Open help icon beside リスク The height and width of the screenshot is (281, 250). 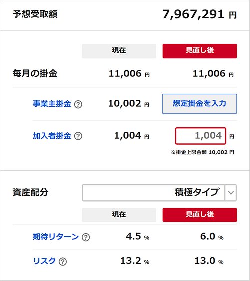[63, 262]
